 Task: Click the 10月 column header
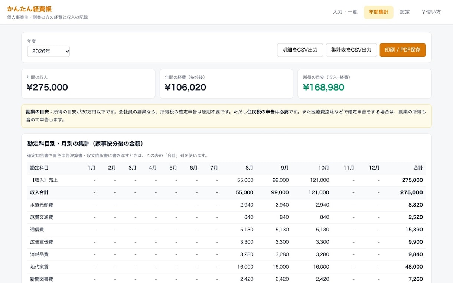pos(323,168)
